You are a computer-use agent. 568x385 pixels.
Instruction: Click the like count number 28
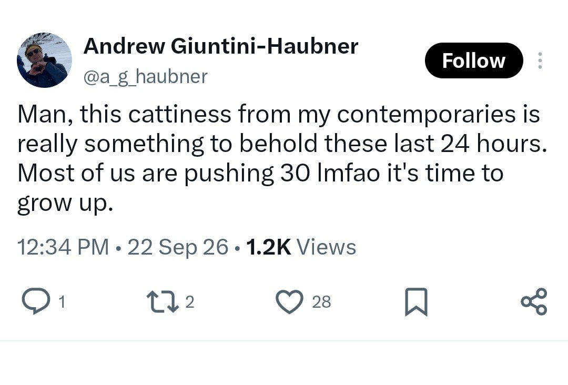(x=321, y=302)
